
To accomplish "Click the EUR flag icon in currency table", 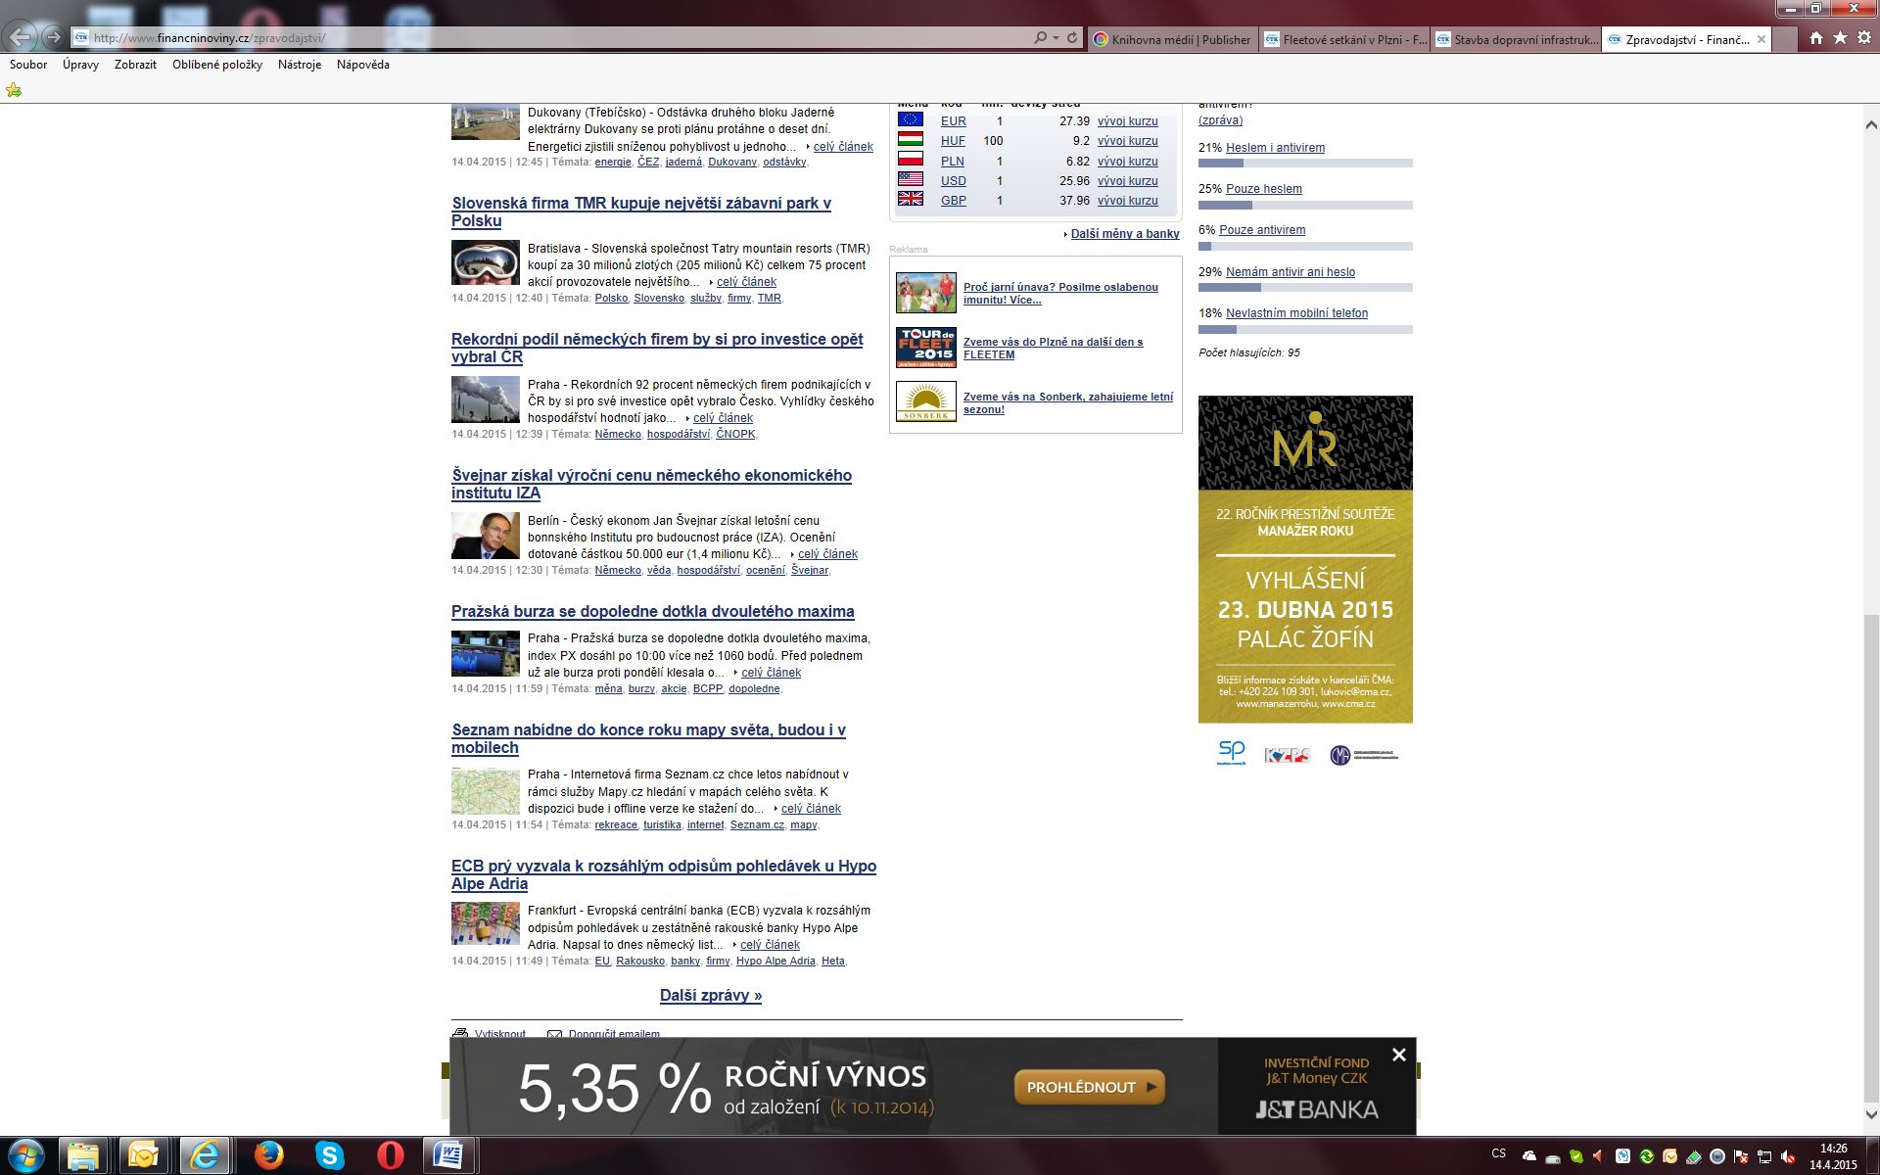I will [x=911, y=119].
